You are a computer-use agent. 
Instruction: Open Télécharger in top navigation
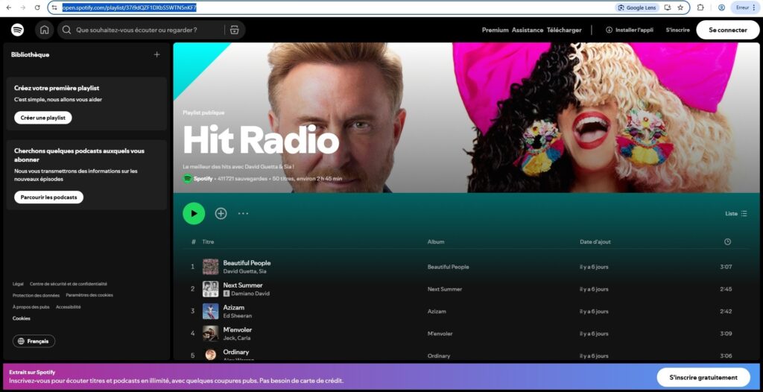tap(564, 30)
